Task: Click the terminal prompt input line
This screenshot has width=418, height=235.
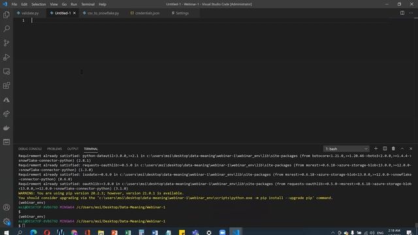Action: (215, 226)
